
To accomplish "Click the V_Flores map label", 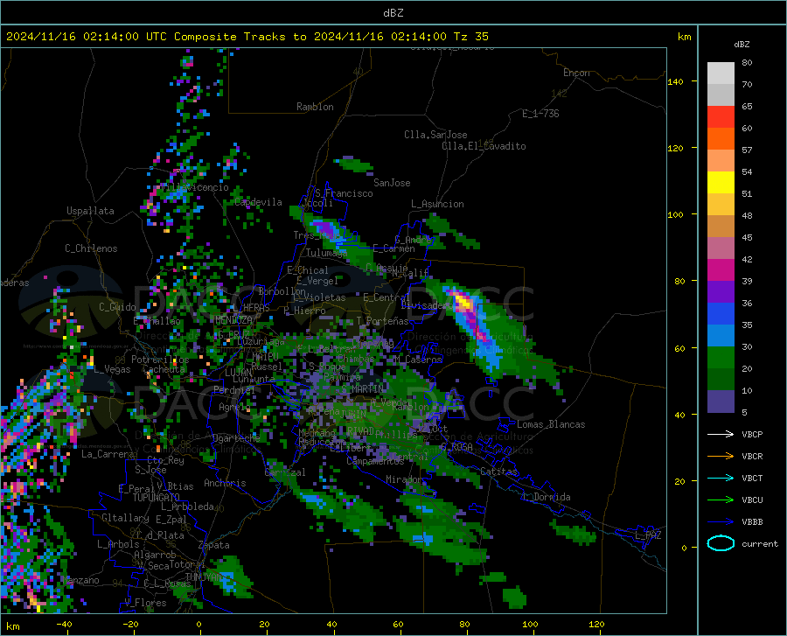I will coord(145,603).
